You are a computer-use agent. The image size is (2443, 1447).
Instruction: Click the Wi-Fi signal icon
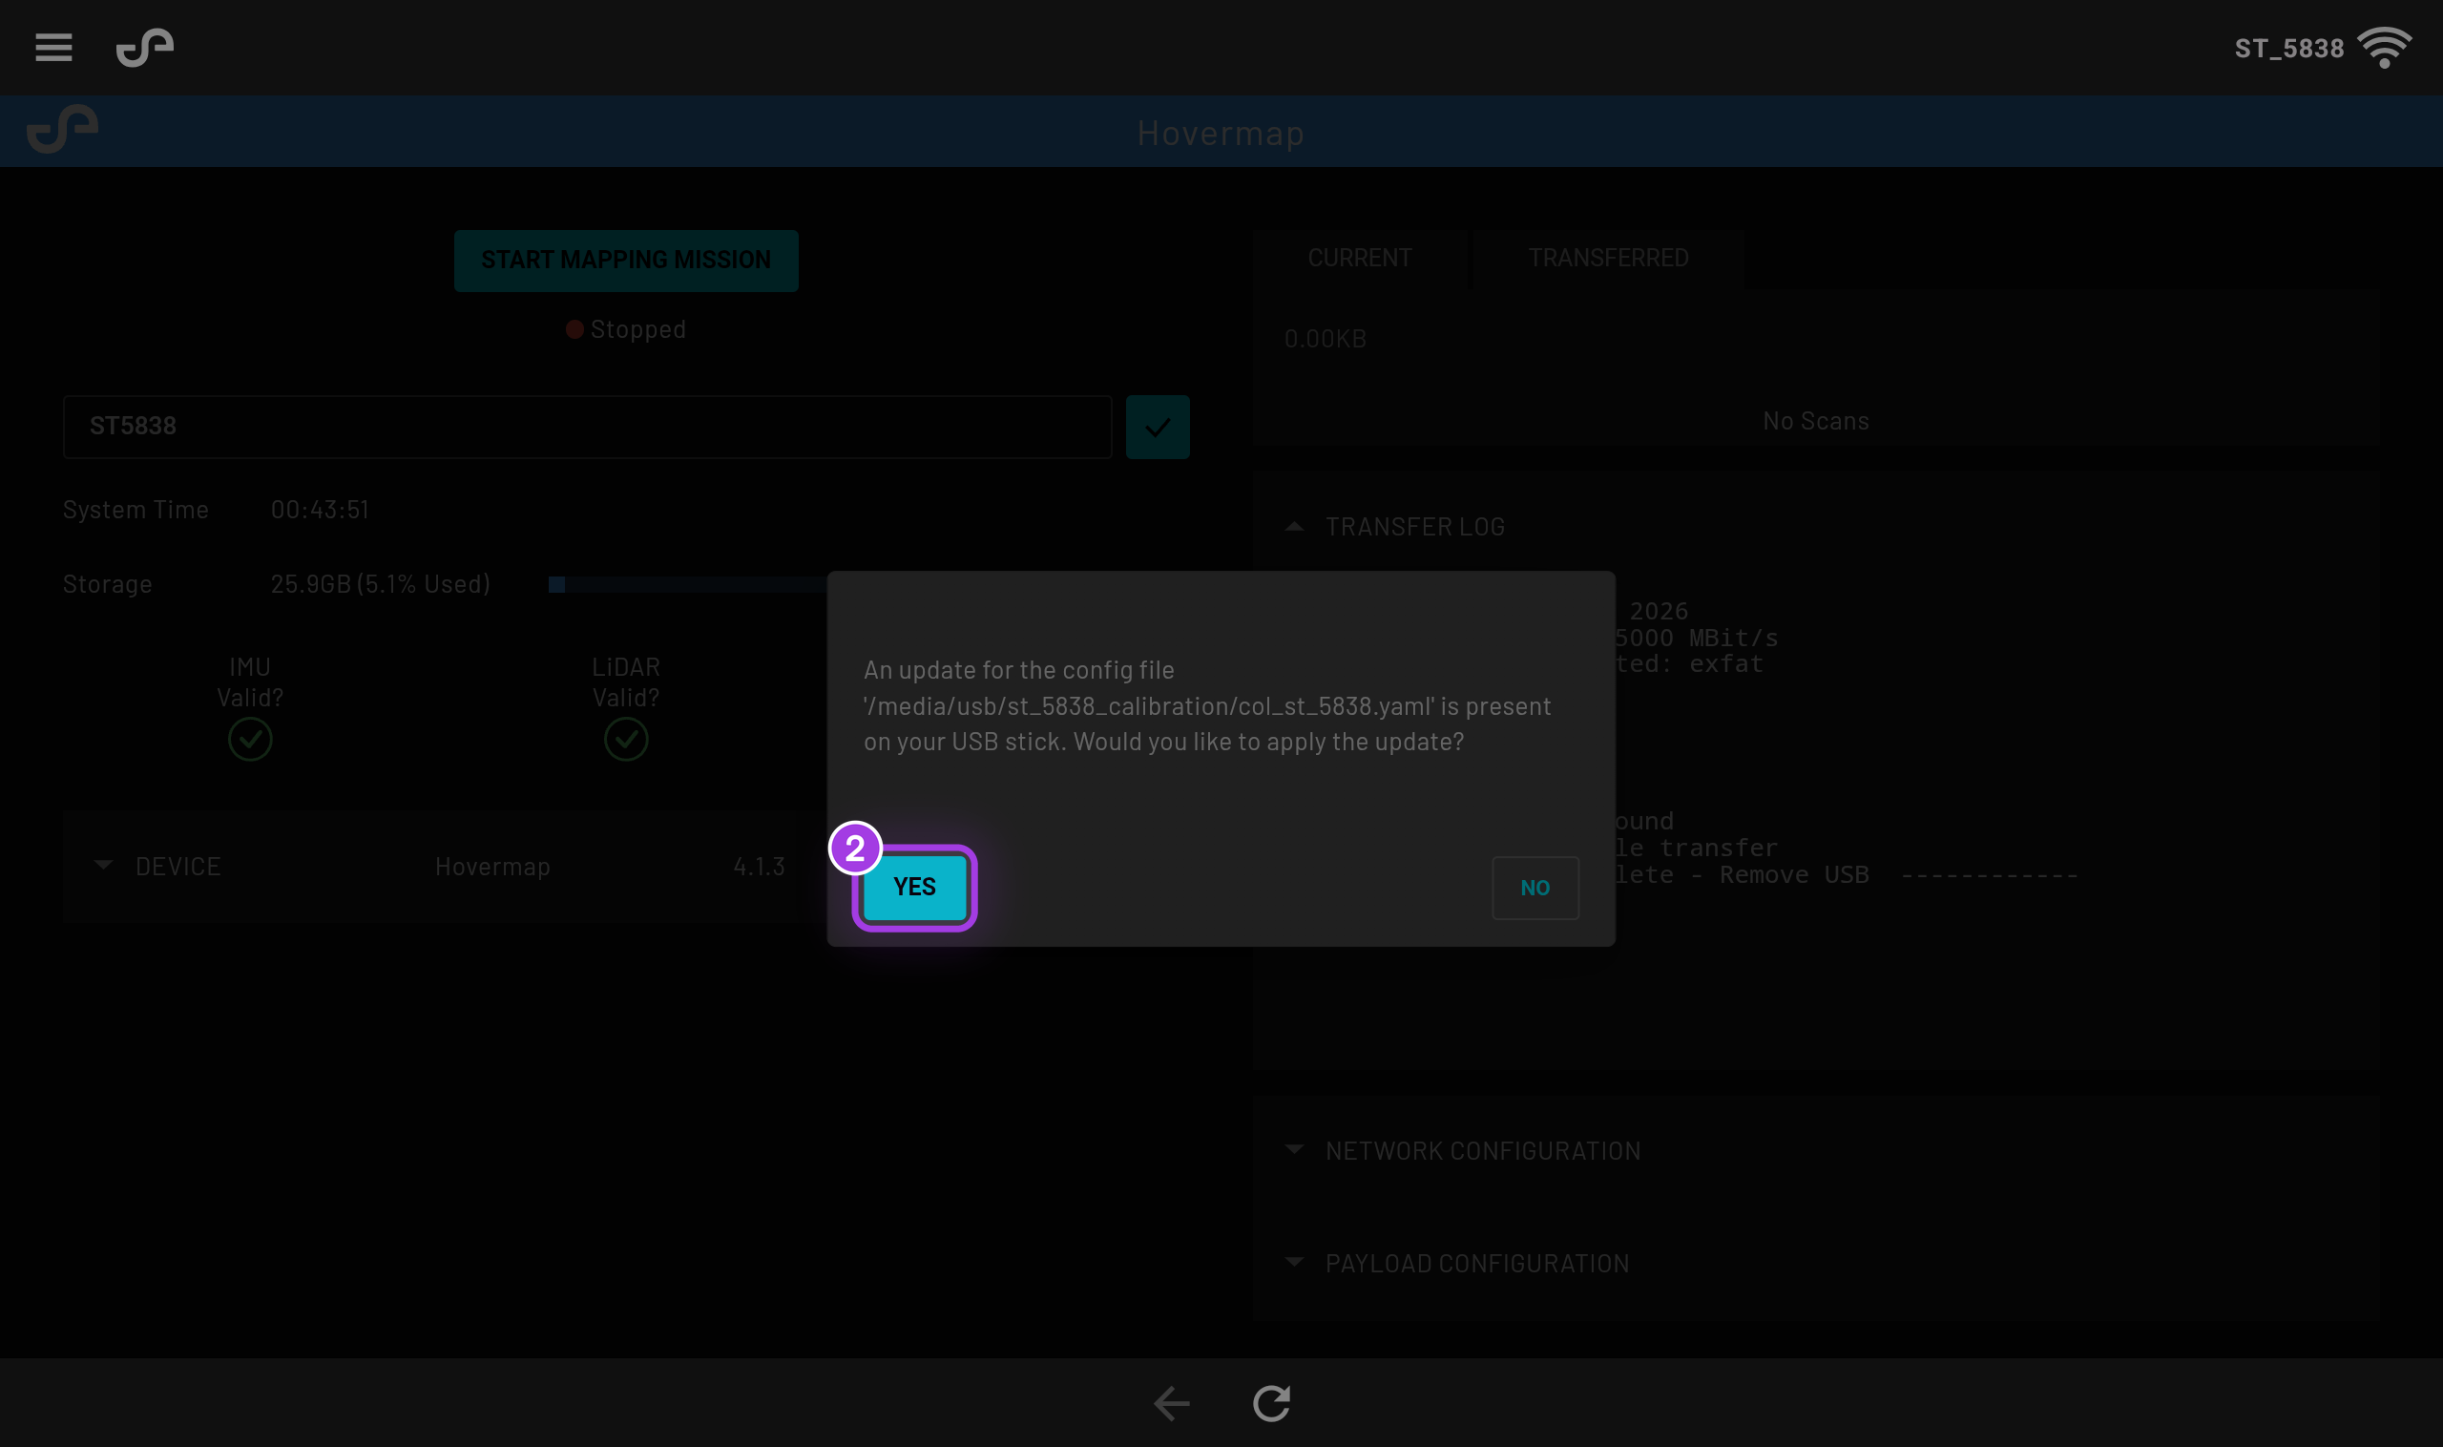pyautogui.click(x=2385, y=48)
